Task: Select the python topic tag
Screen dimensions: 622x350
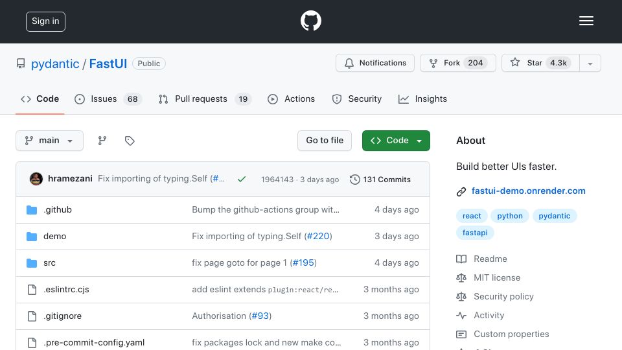Action: tap(510, 216)
